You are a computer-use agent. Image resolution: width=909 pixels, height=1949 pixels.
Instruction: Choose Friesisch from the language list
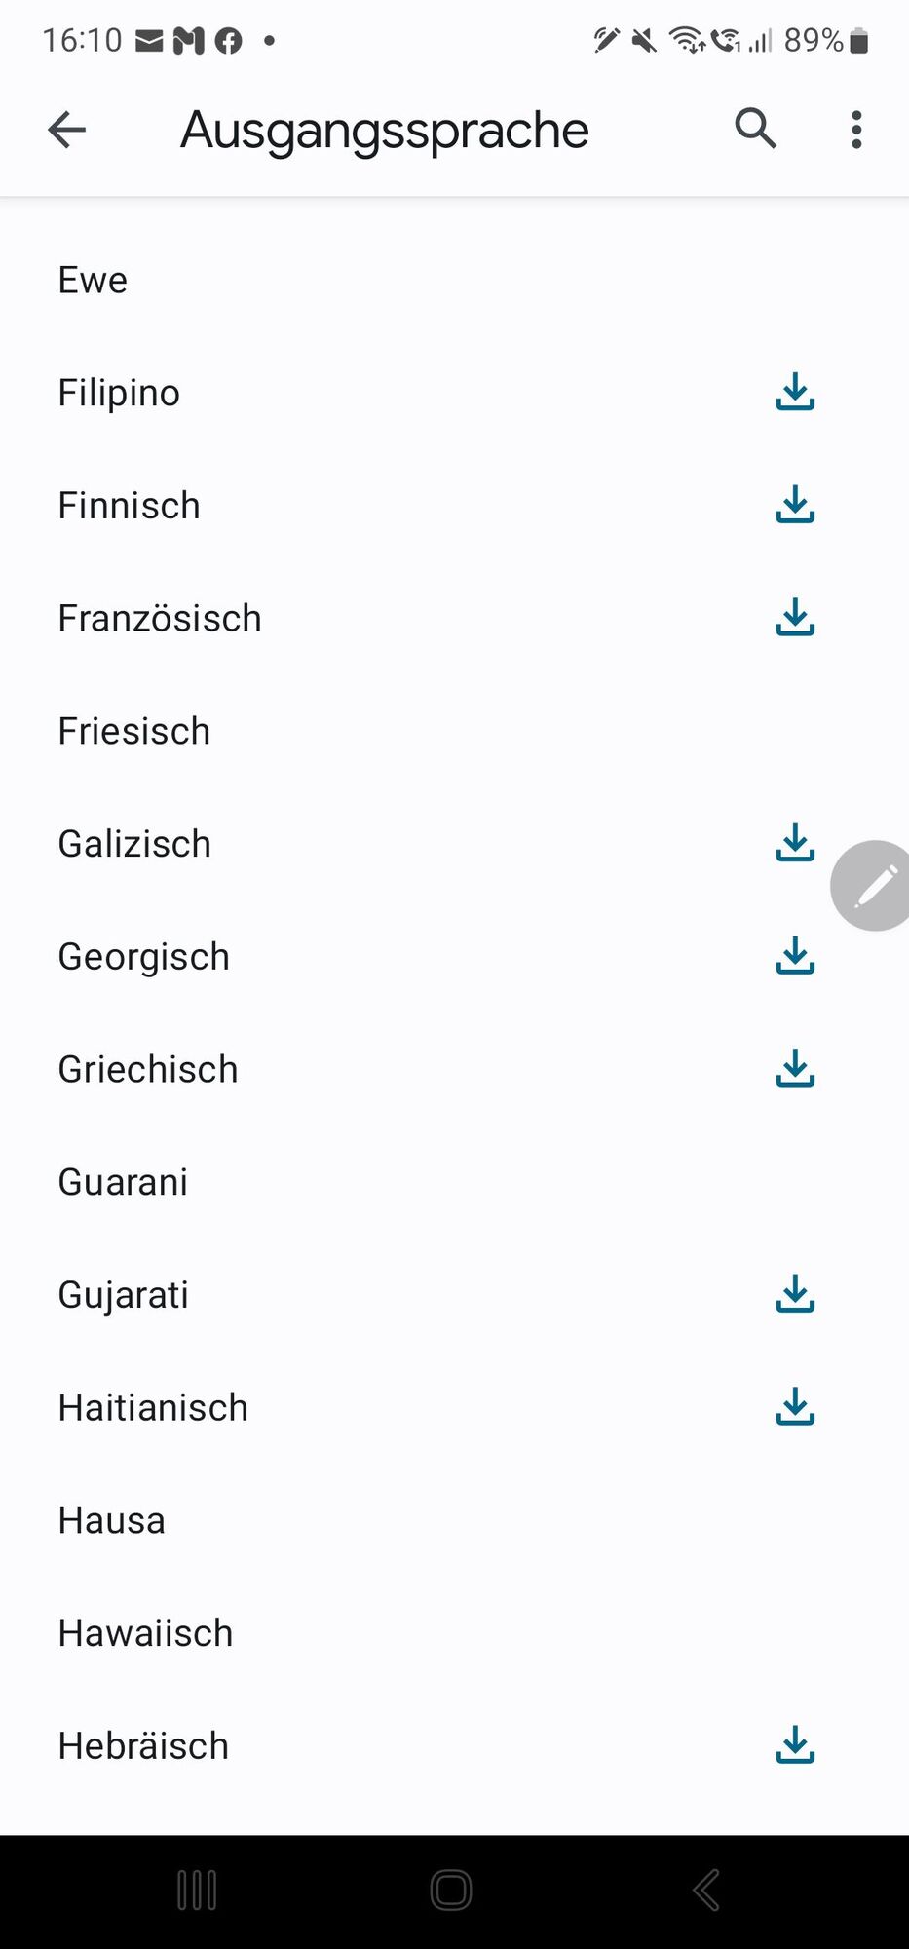point(454,731)
